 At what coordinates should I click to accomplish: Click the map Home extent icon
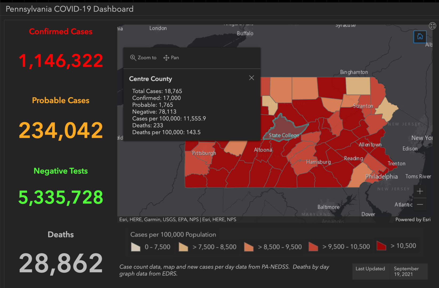[x=420, y=37]
